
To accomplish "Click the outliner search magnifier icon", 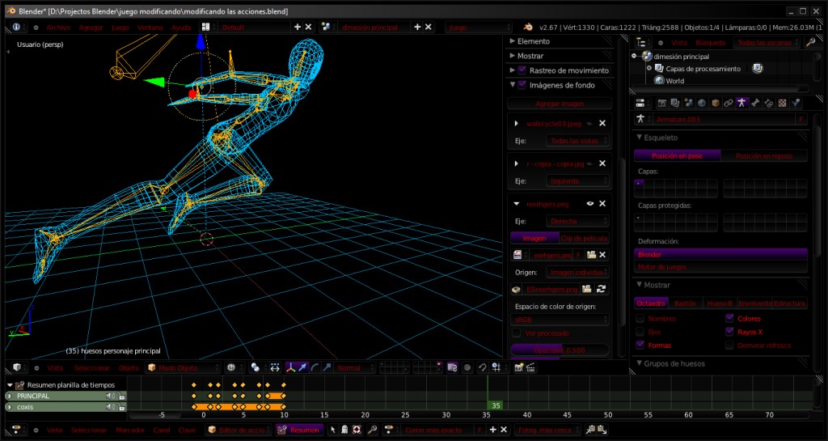I will coord(810,43).
